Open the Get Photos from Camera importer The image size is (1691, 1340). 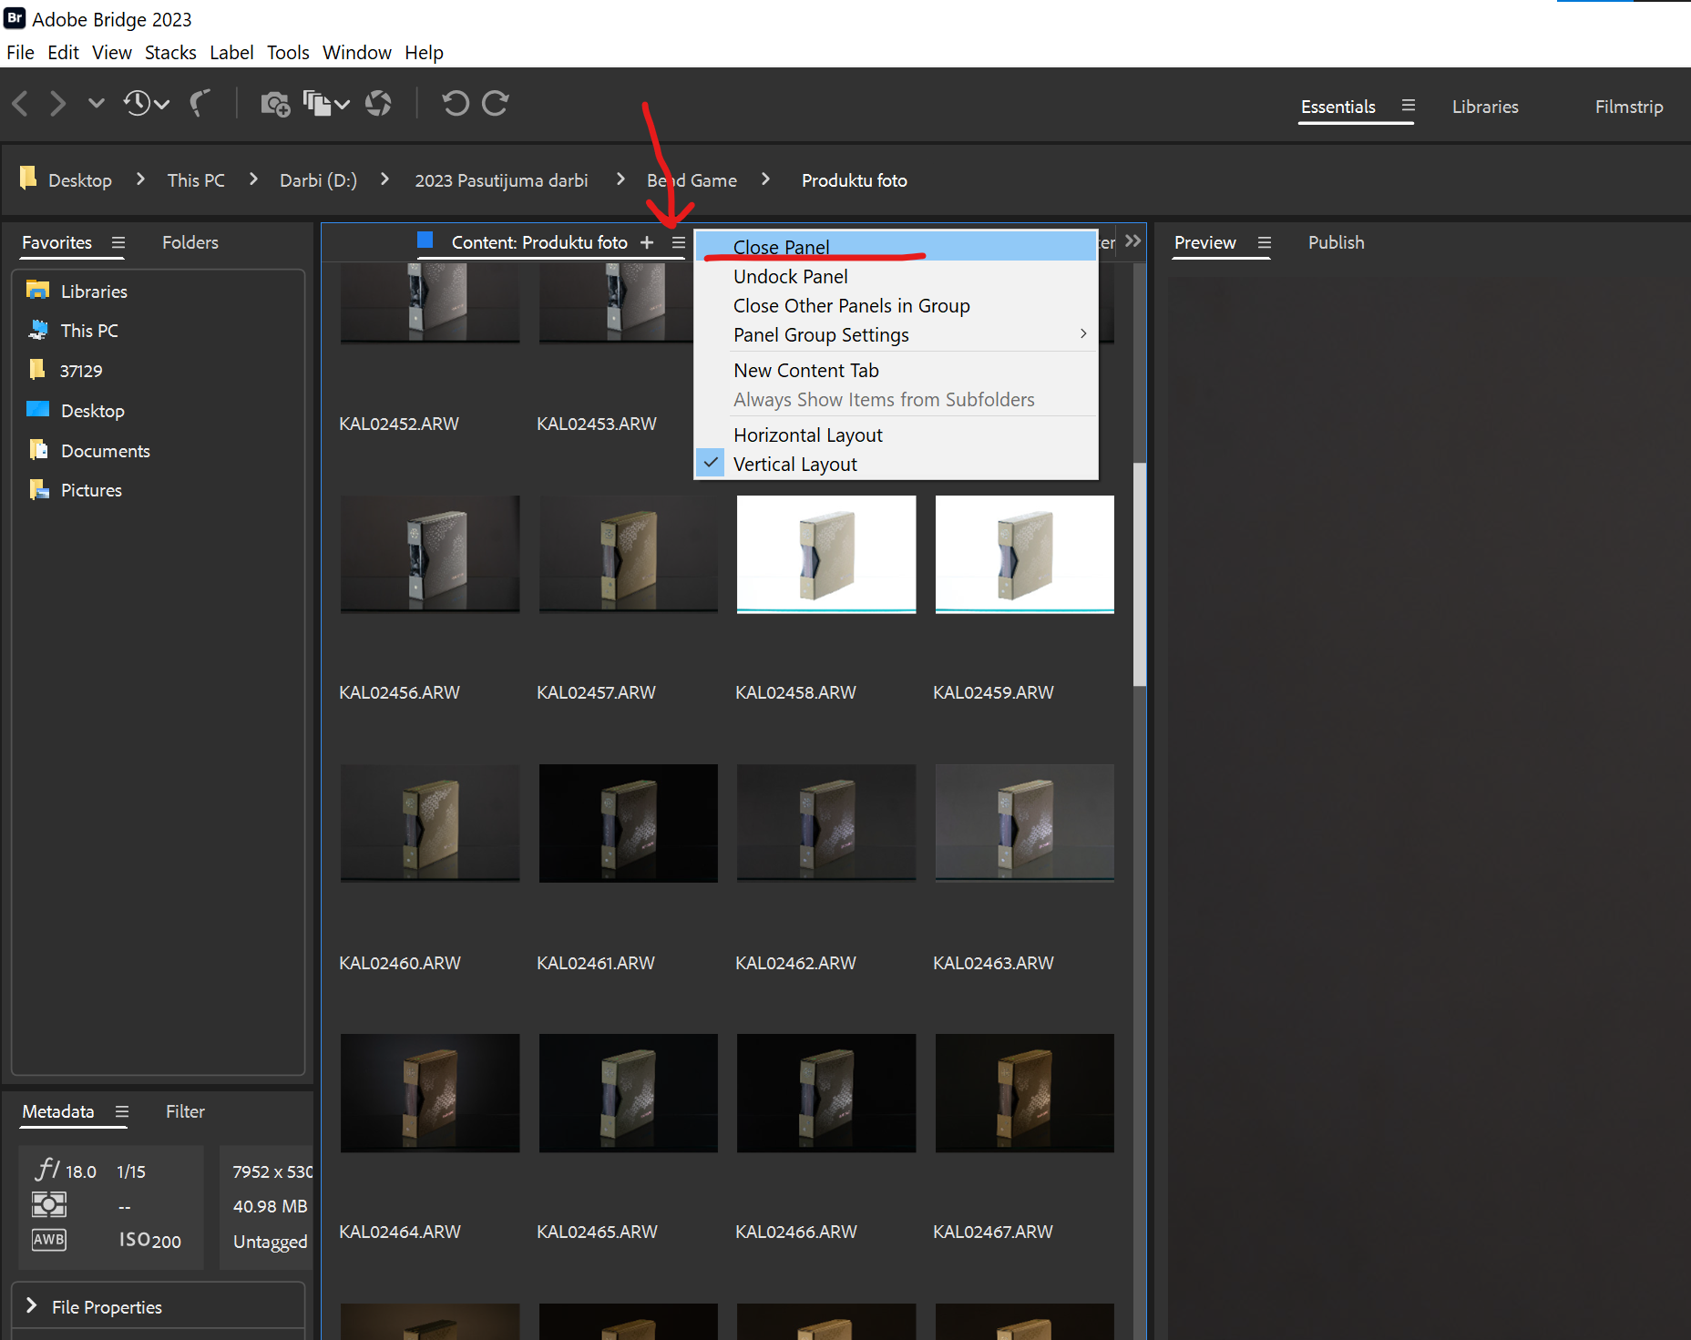pyautogui.click(x=275, y=103)
